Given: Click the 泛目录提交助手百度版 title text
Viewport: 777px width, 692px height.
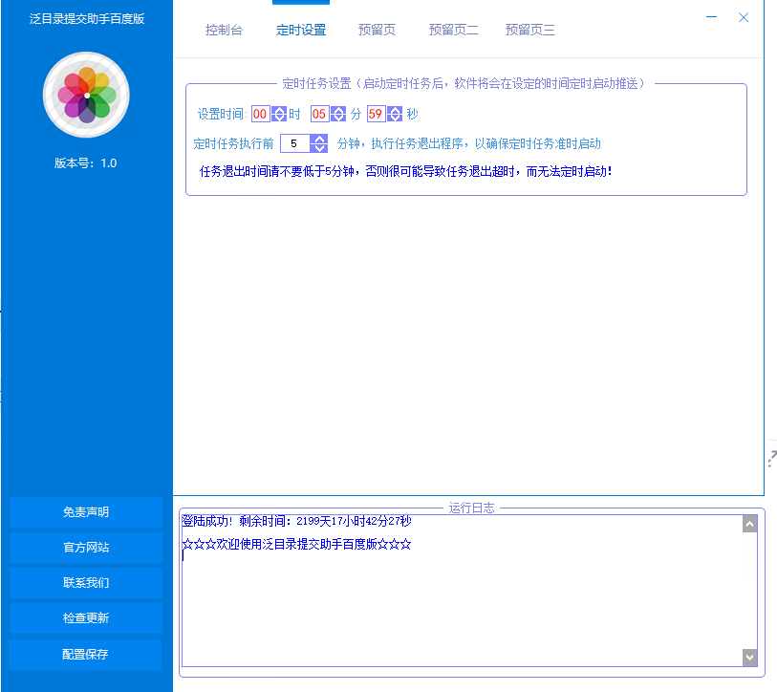Looking at the screenshot, I should click(x=87, y=19).
